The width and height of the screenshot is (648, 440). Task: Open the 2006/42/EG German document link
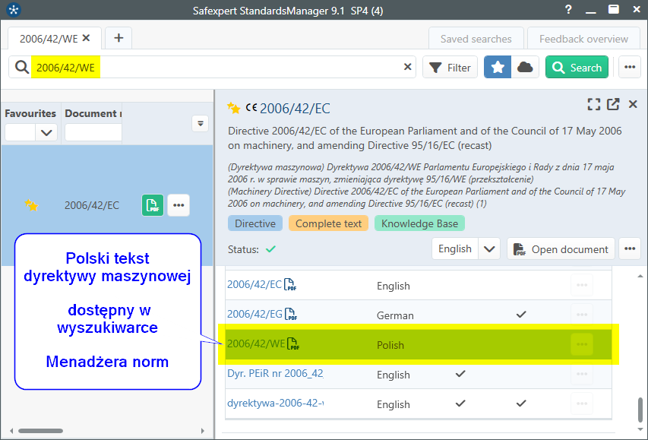[254, 315]
